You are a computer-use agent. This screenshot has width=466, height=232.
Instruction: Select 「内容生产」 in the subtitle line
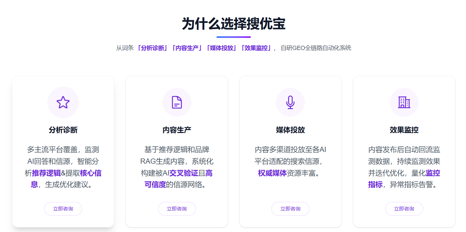[x=187, y=48]
